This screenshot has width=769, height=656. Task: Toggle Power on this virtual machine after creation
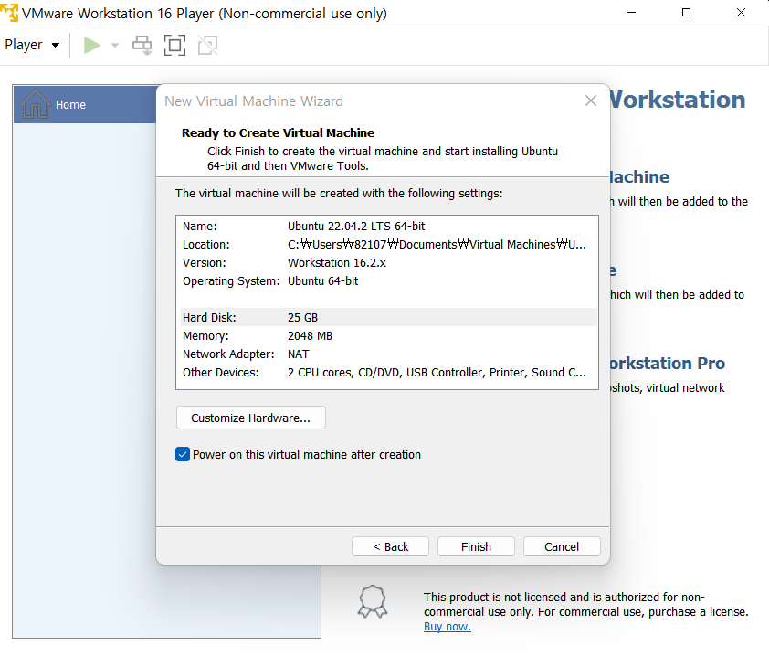(x=183, y=454)
